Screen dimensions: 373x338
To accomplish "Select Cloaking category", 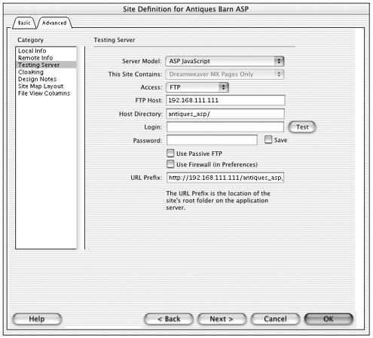I will pyautogui.click(x=46, y=72).
